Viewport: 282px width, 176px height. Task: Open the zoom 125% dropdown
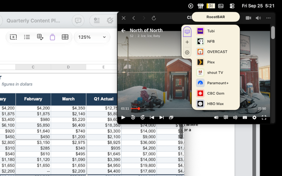92,37
